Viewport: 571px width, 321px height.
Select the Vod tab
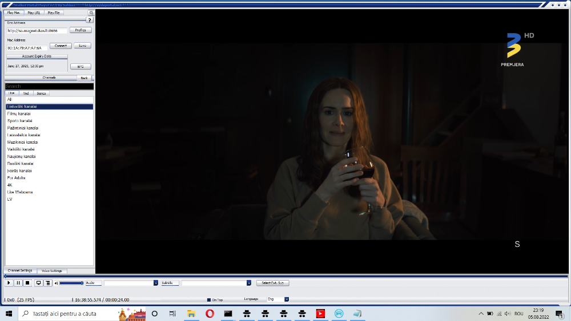click(26, 94)
